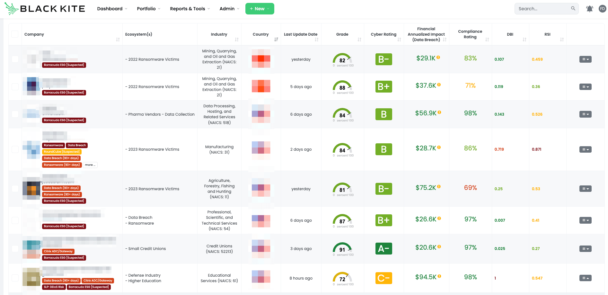Open notifications via the bell icon

coord(589,9)
